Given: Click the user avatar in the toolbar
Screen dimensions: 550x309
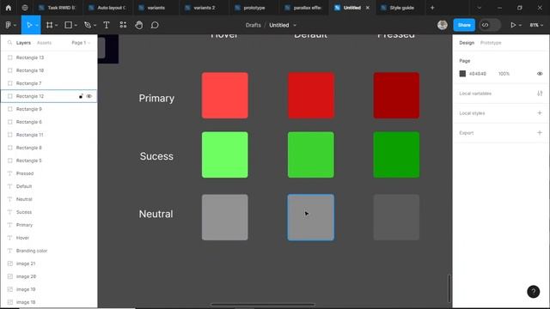Looking at the screenshot, I should (443, 25).
